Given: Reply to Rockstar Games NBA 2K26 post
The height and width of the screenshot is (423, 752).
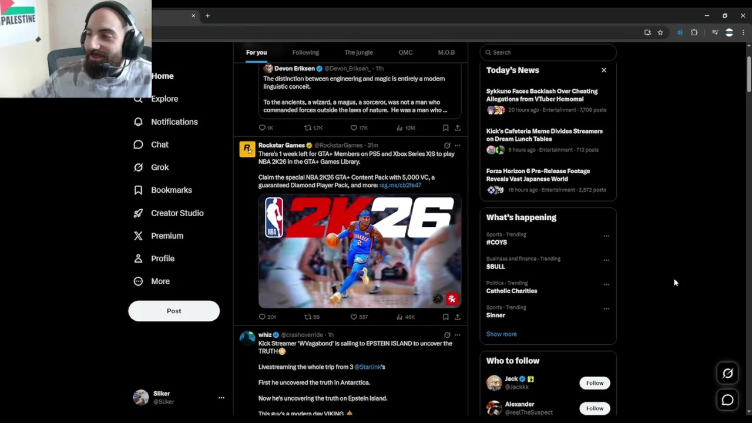Looking at the screenshot, I should 262,317.
